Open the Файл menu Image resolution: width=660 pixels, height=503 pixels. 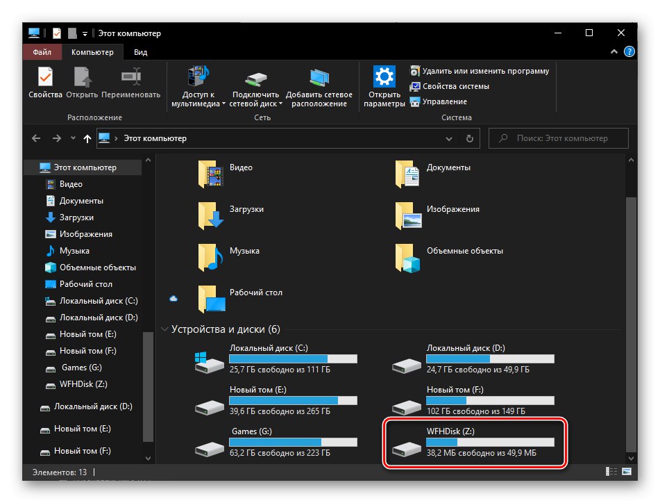42,51
